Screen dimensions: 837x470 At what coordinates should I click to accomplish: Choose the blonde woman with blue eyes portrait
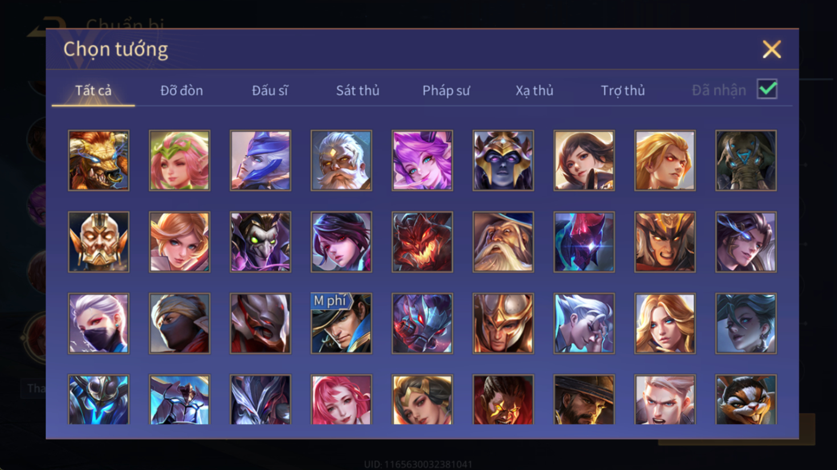click(665, 323)
